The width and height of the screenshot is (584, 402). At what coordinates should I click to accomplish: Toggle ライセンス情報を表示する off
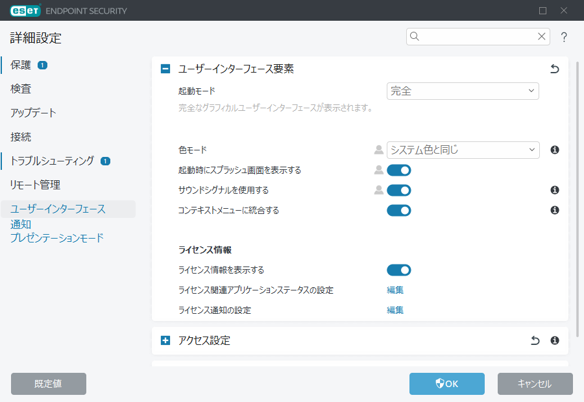399,270
